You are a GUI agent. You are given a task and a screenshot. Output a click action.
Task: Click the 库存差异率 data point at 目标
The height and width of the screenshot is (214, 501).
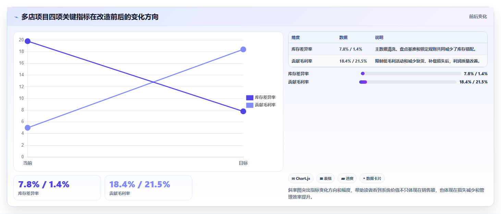pyautogui.click(x=243, y=111)
